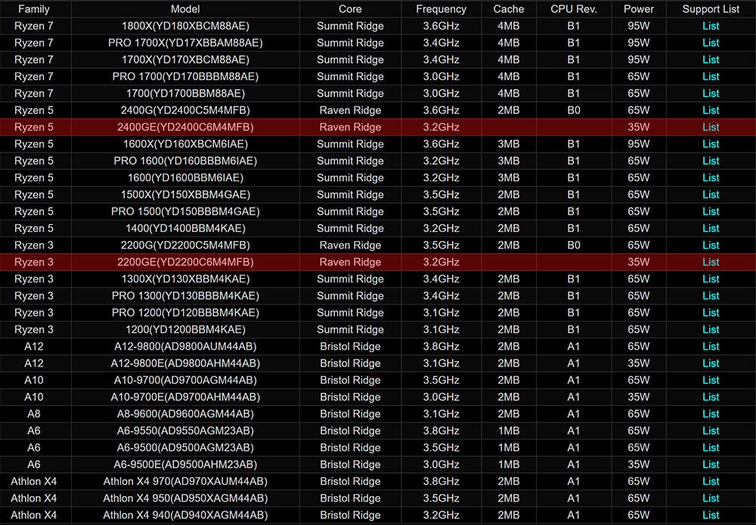This screenshot has height=525, width=756.
Task: Open support List for 1300X(YD130XBBM4KAE)
Action: click(711, 279)
